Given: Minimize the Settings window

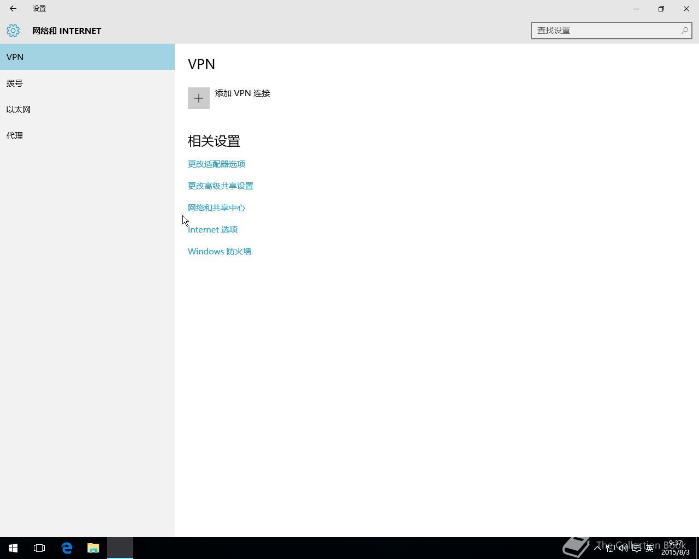Looking at the screenshot, I should (x=636, y=9).
